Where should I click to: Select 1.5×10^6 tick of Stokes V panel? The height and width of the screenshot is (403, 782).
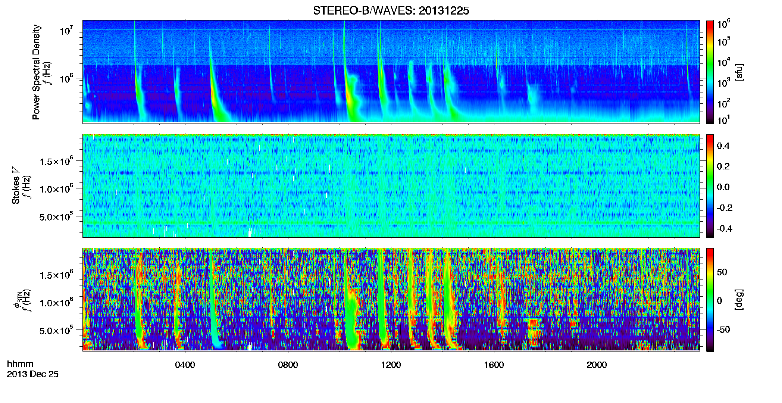56,161
